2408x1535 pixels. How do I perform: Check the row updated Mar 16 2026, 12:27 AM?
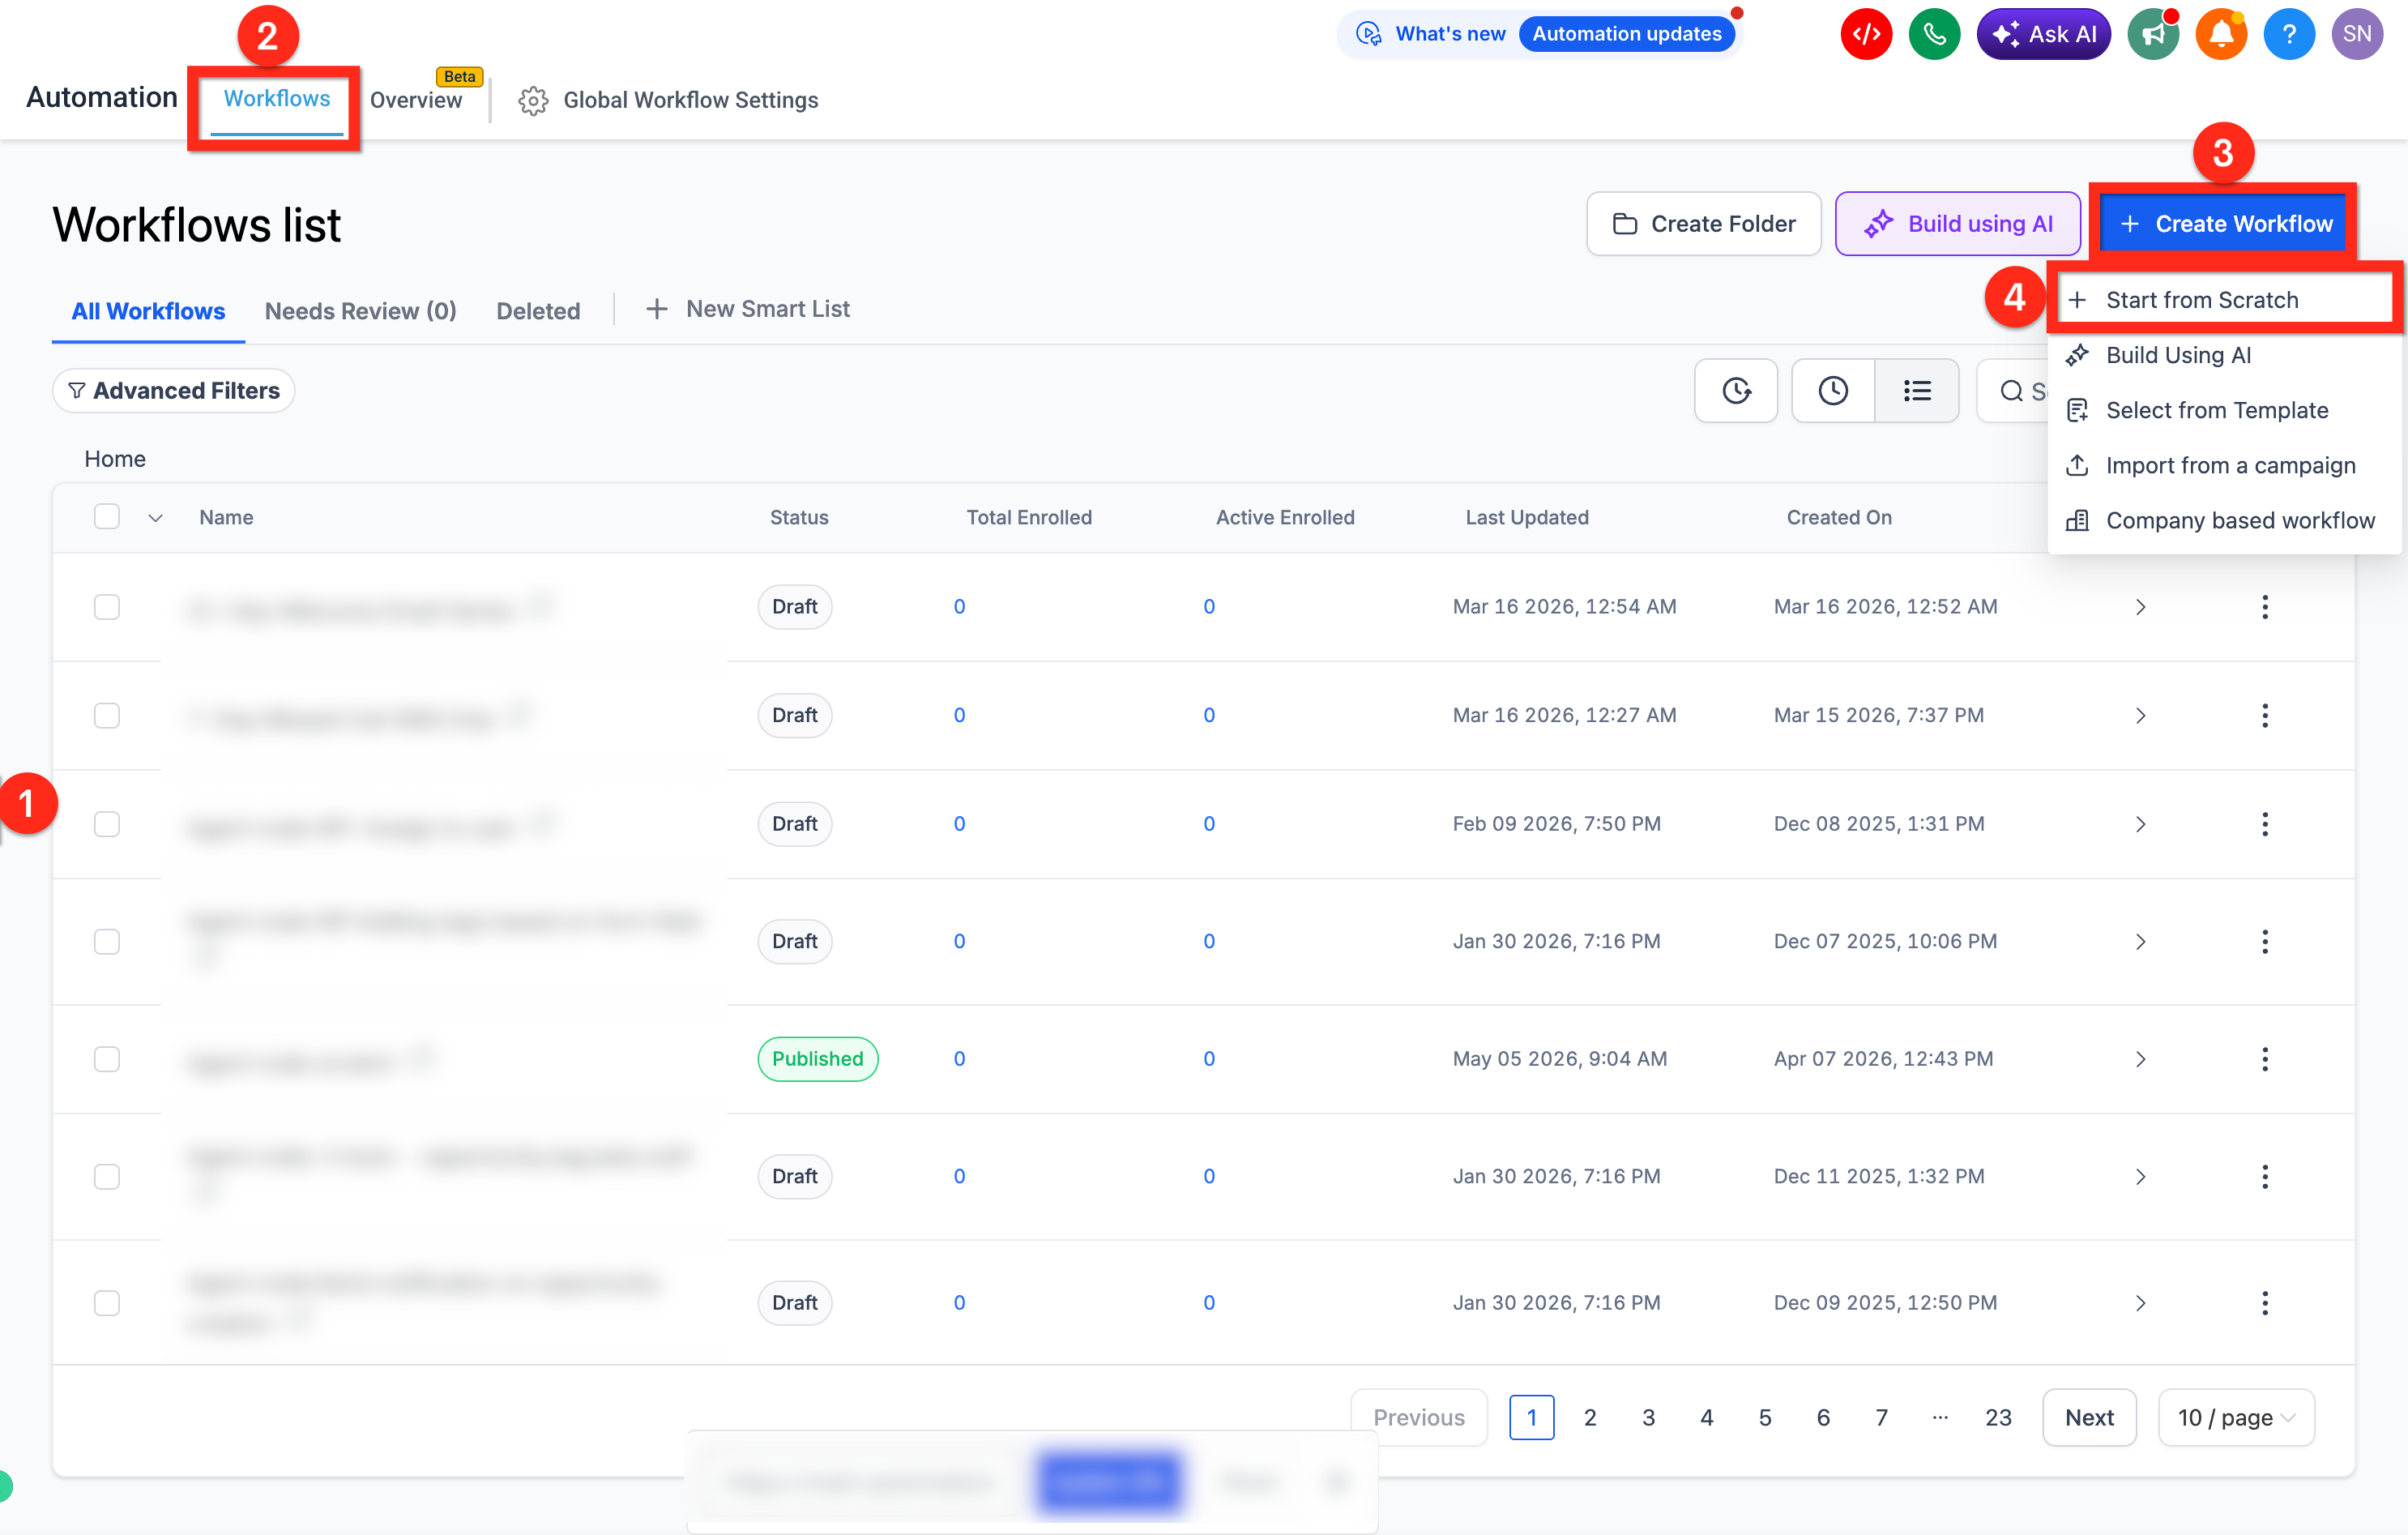pyautogui.click(x=107, y=716)
